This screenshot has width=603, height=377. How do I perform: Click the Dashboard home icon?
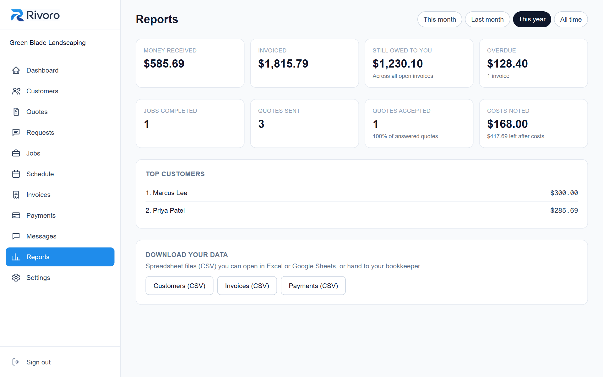pyautogui.click(x=16, y=70)
